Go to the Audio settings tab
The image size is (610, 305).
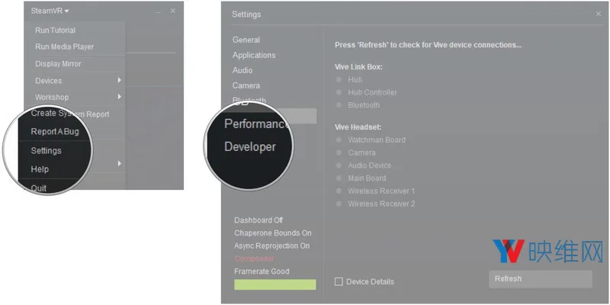pos(242,70)
